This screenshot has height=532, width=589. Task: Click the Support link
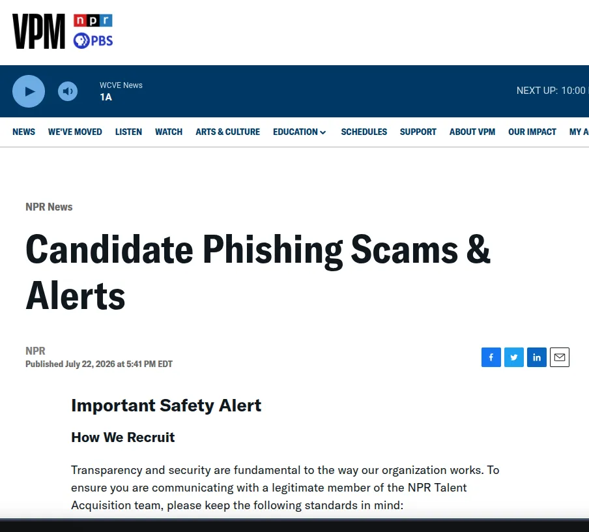coord(418,132)
